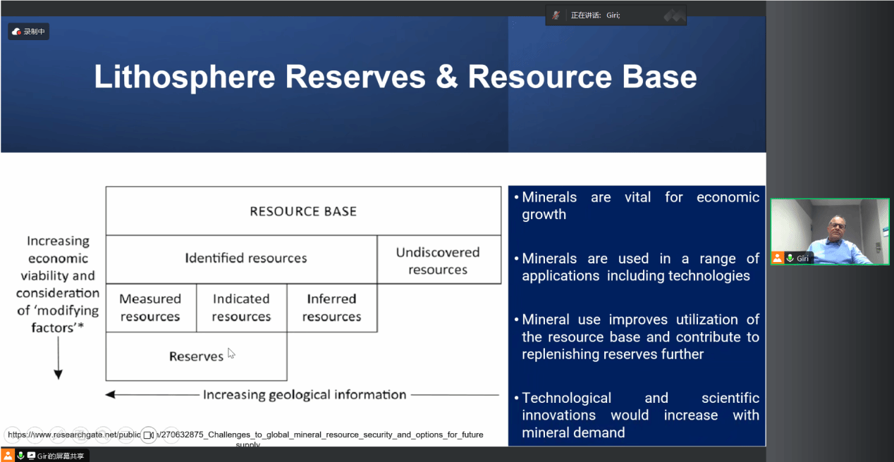Click the screen sharing label in the bottom bar

pyautogui.click(x=61, y=456)
